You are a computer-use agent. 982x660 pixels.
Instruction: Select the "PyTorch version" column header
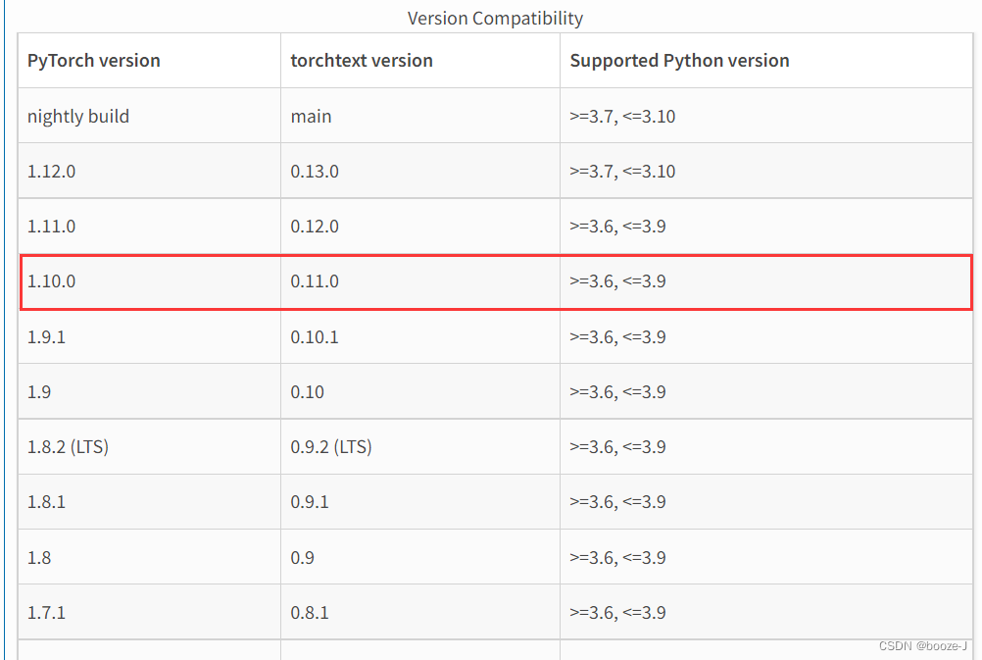tap(149, 61)
